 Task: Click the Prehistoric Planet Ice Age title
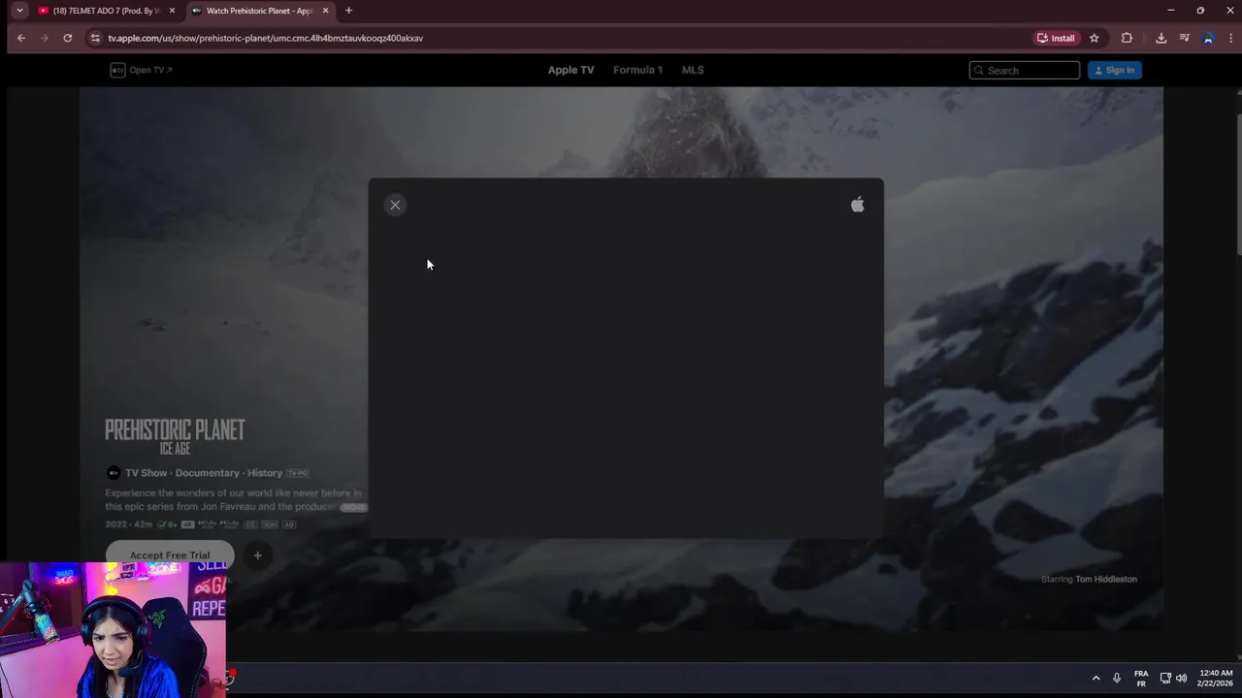(x=175, y=436)
